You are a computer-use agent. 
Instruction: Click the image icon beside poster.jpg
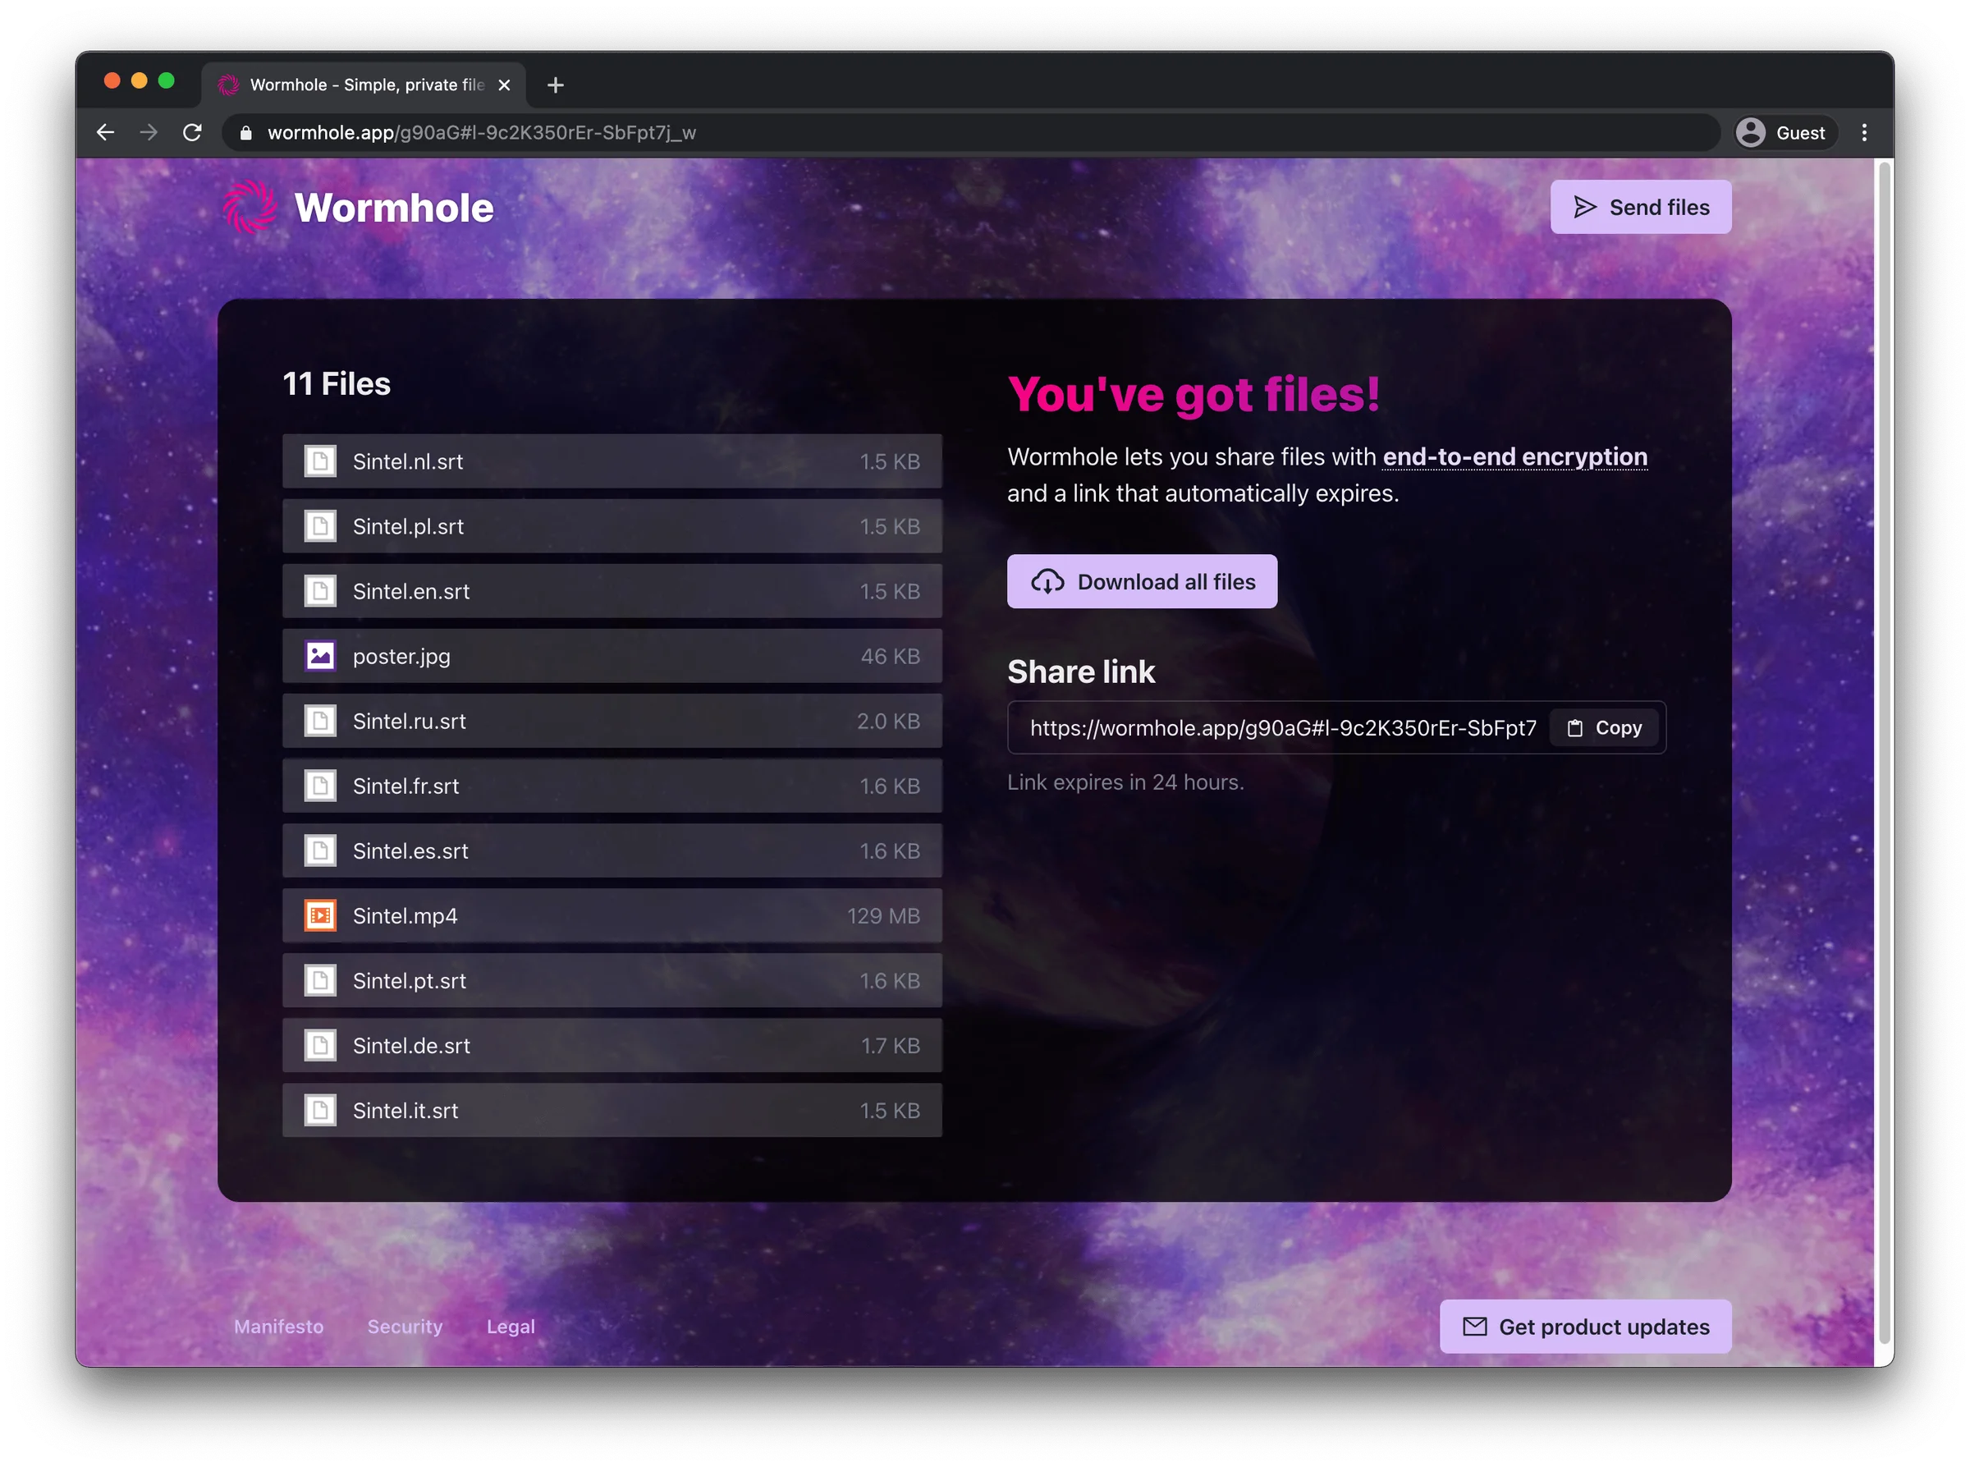click(x=320, y=656)
